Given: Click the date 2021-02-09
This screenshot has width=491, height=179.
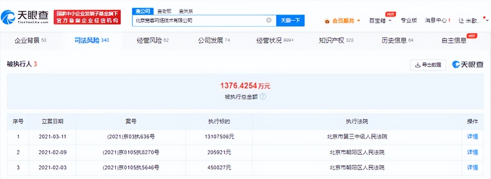Looking at the screenshot, I should (x=53, y=152).
